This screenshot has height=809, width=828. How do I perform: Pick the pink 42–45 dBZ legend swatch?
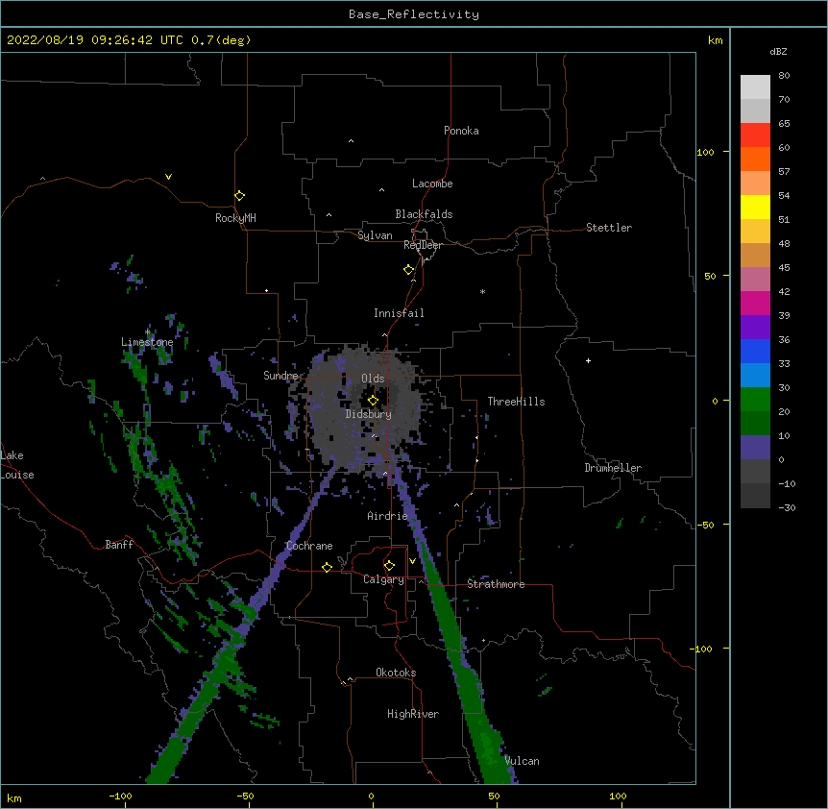755,280
